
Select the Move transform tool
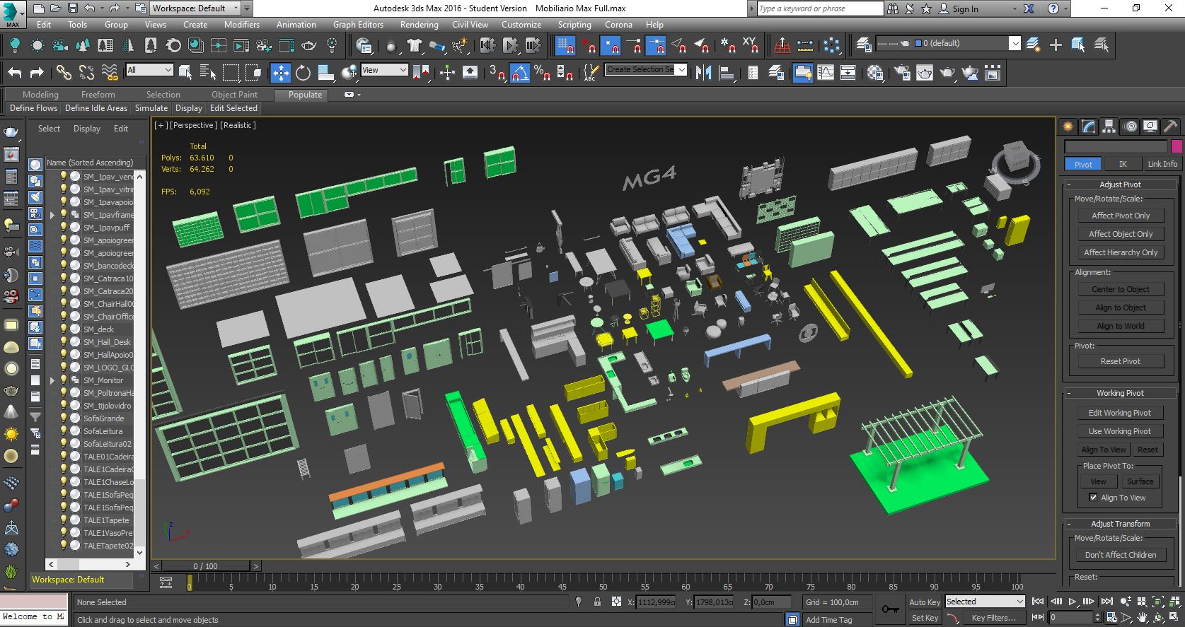[281, 73]
